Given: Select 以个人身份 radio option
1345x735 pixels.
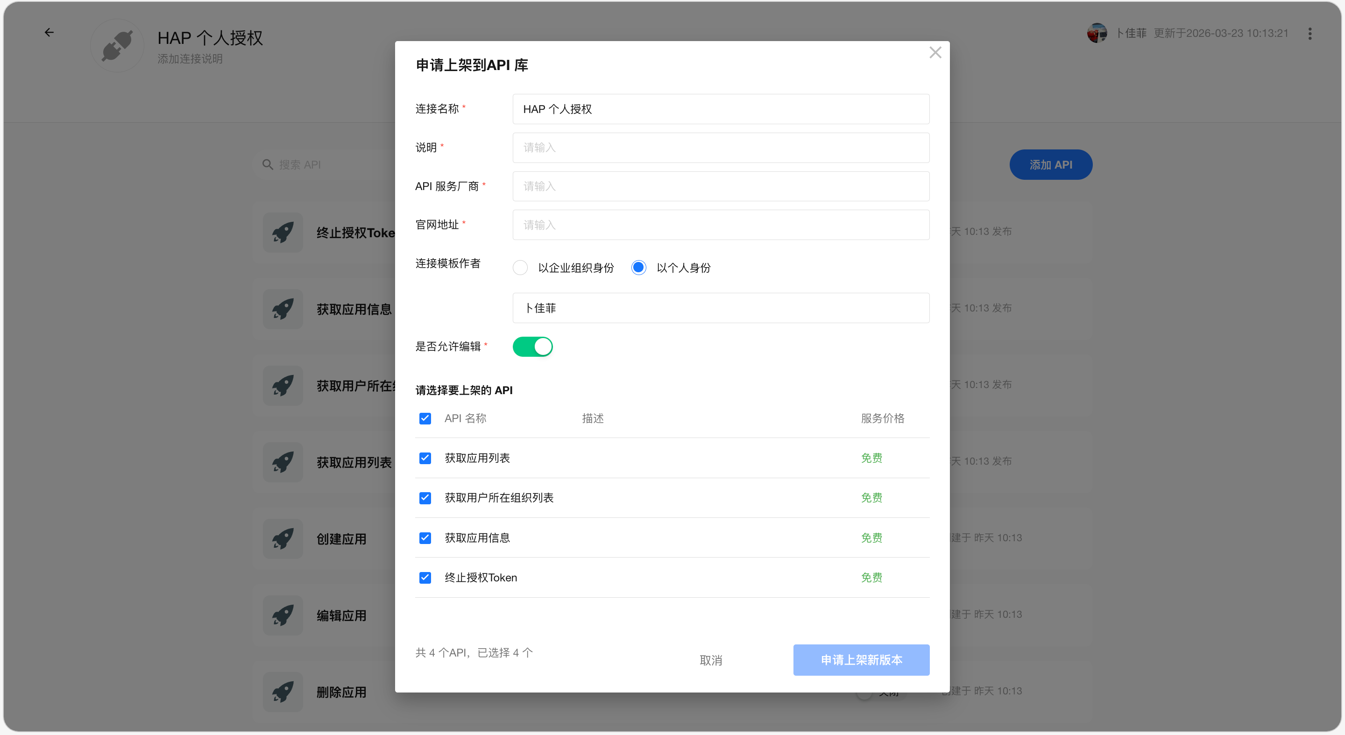Looking at the screenshot, I should point(638,268).
